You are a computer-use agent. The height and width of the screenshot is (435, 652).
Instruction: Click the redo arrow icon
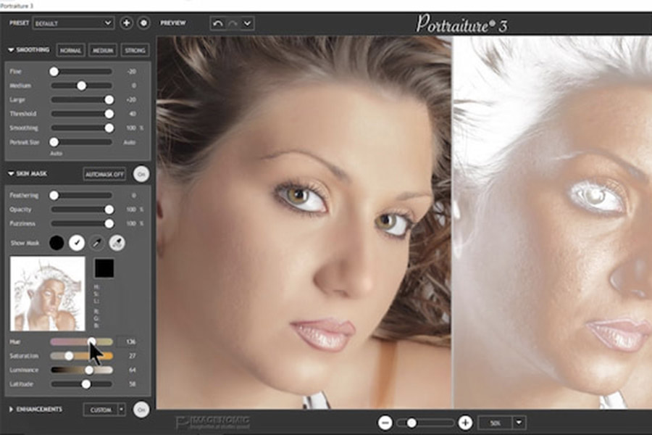click(x=233, y=23)
